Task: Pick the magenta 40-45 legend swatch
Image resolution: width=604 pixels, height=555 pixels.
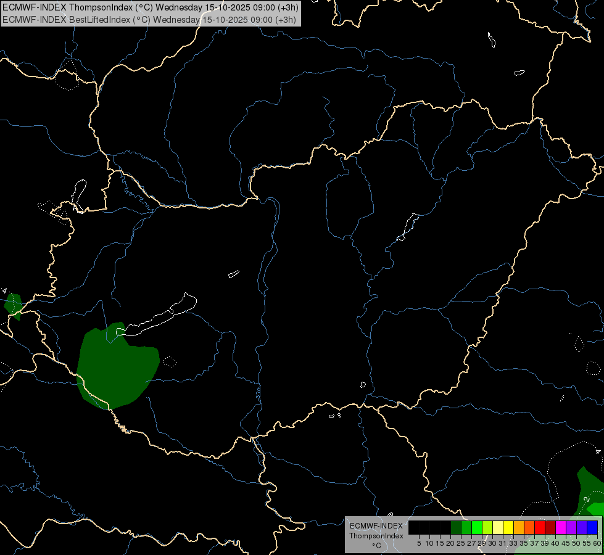Action: 561,527
